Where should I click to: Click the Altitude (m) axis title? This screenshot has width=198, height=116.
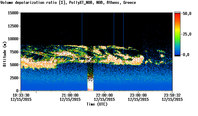5,54
